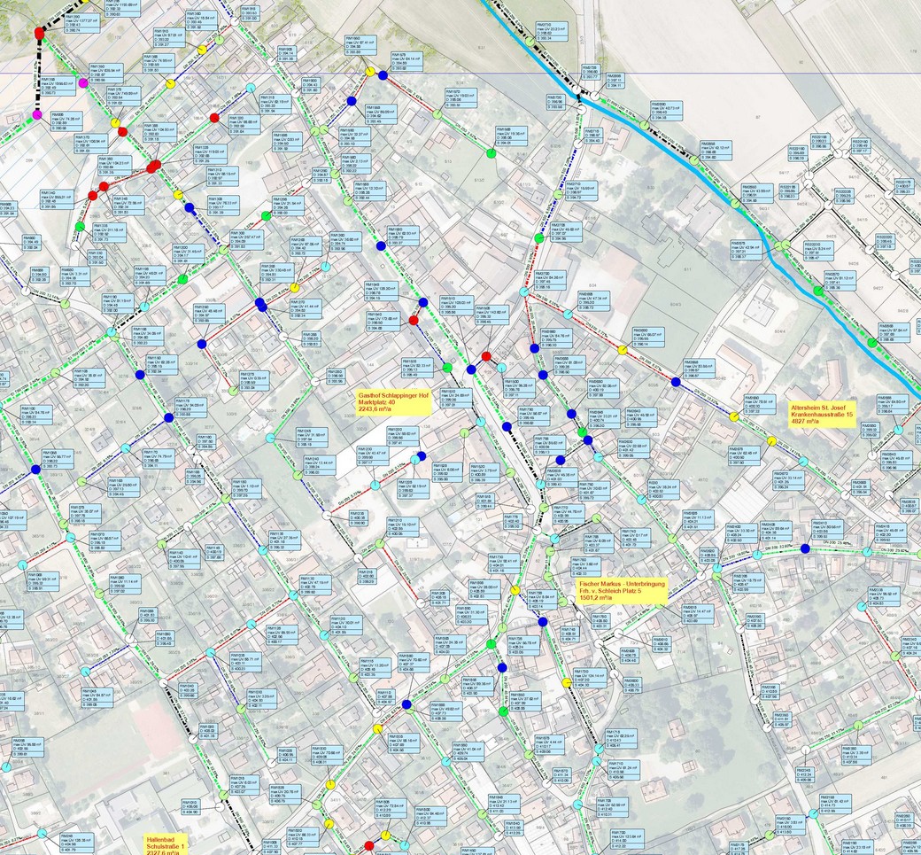Open the Fischer Markus - Unterbringung yellow label
Image resolution: width=921 pixels, height=855 pixels.
(622, 590)
